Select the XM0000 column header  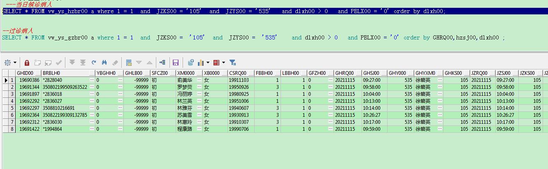pos(189,73)
